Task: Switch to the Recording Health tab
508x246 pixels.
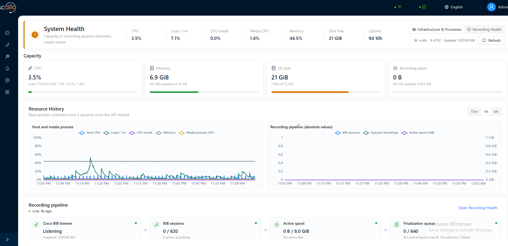Action: (484, 29)
